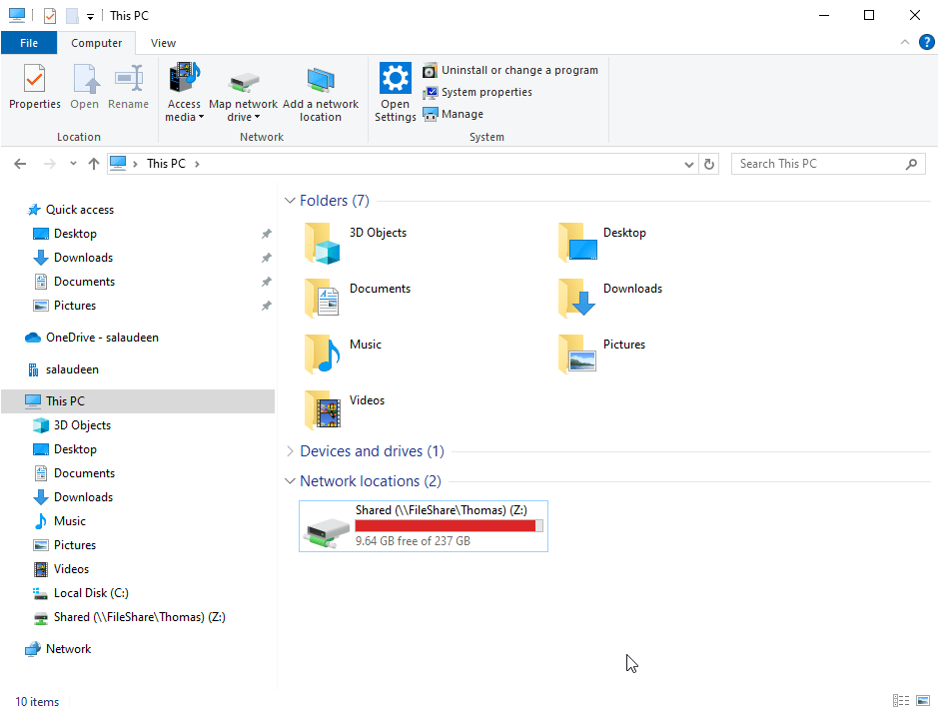Click the search magnifier icon
Viewport: 939px width, 714px height.
click(x=911, y=164)
